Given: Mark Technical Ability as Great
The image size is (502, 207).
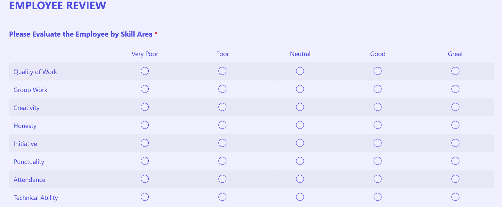Looking at the screenshot, I should click(455, 197).
